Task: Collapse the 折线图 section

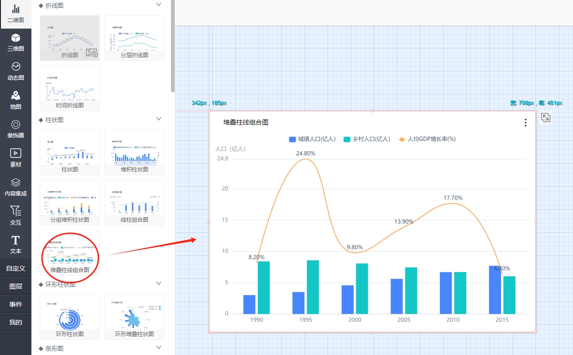Action: (158, 5)
